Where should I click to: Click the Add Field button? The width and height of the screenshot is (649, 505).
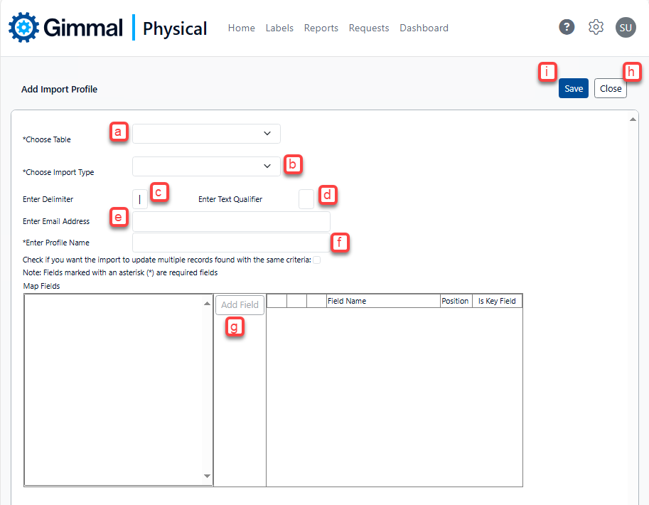pyautogui.click(x=240, y=305)
